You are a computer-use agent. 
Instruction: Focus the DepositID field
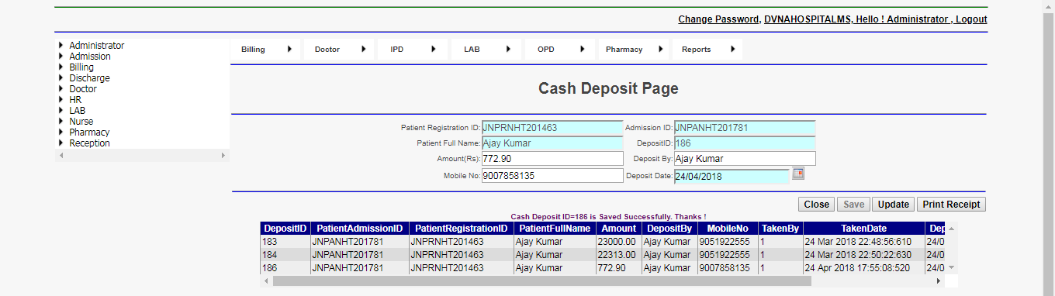click(x=745, y=143)
